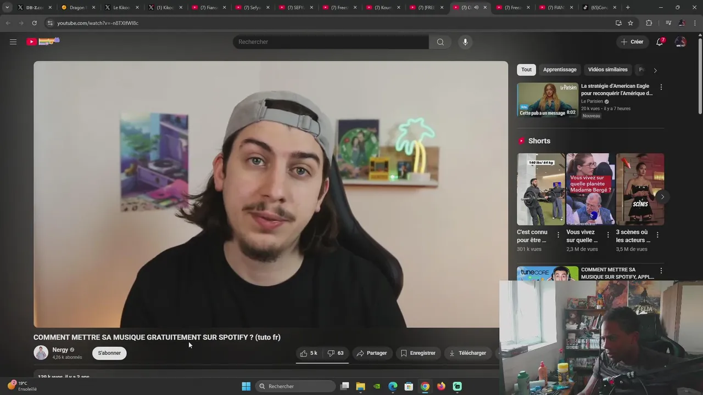The image size is (703, 395).
Task: Open the weather widget showing 19°C
Action: (x=23, y=386)
